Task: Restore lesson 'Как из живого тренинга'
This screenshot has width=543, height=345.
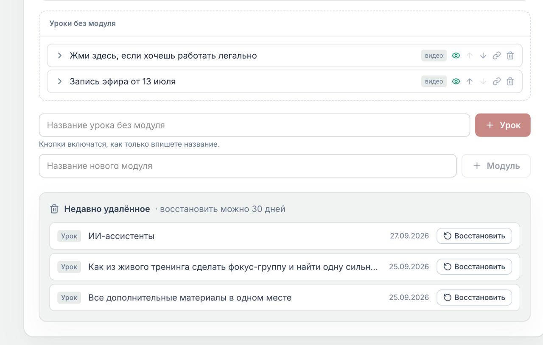Action: [474, 267]
